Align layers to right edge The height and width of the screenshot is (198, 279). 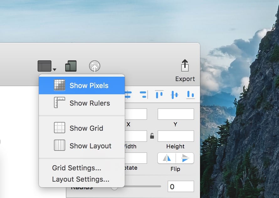point(144,95)
